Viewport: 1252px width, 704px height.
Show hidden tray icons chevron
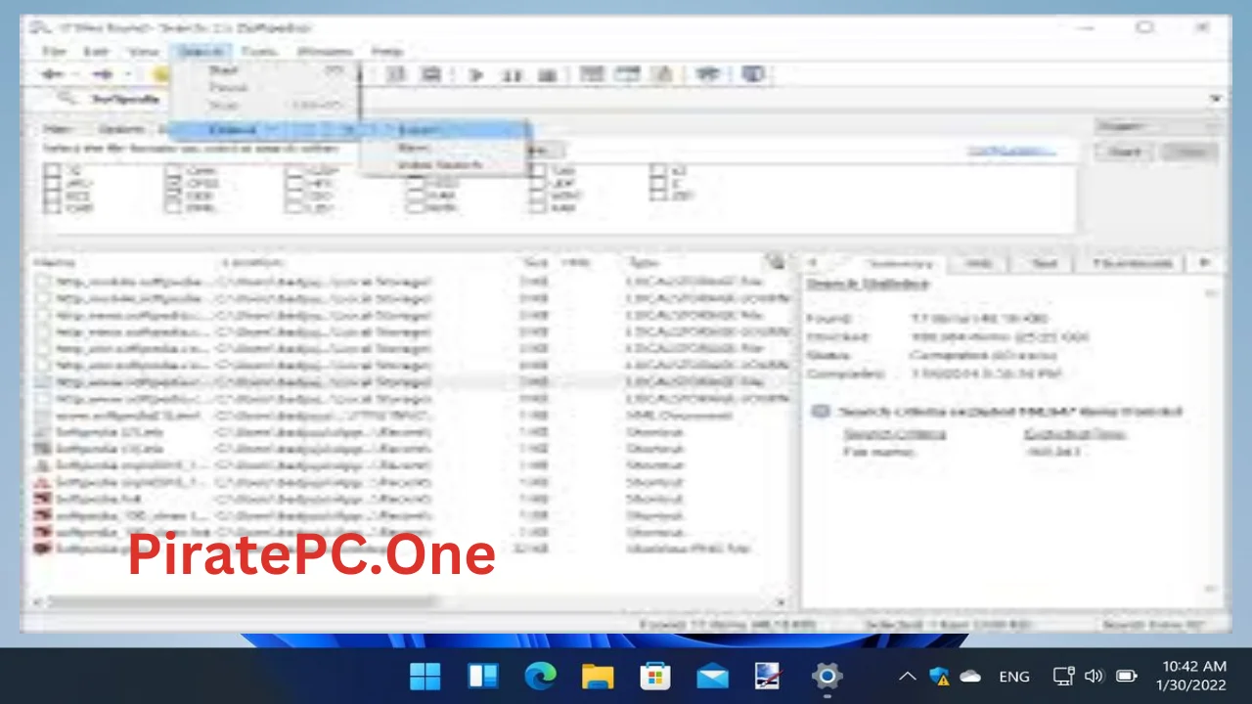(x=907, y=676)
